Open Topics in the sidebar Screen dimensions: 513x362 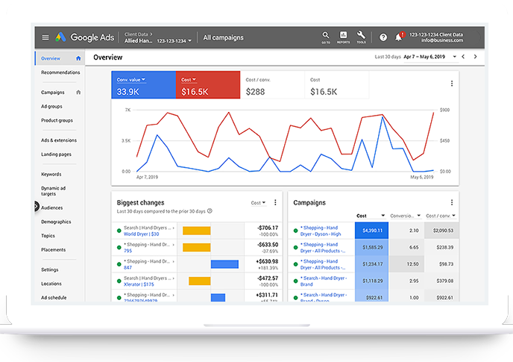(x=48, y=236)
